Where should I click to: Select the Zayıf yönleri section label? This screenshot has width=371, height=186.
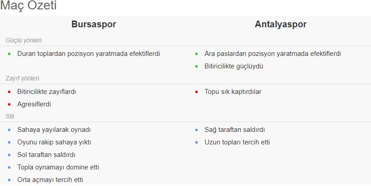tap(22, 78)
